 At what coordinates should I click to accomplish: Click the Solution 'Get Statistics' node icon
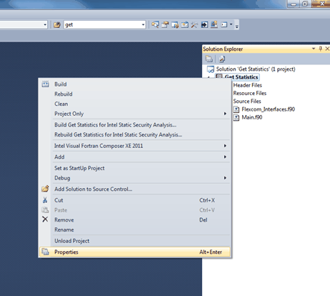pos(211,69)
